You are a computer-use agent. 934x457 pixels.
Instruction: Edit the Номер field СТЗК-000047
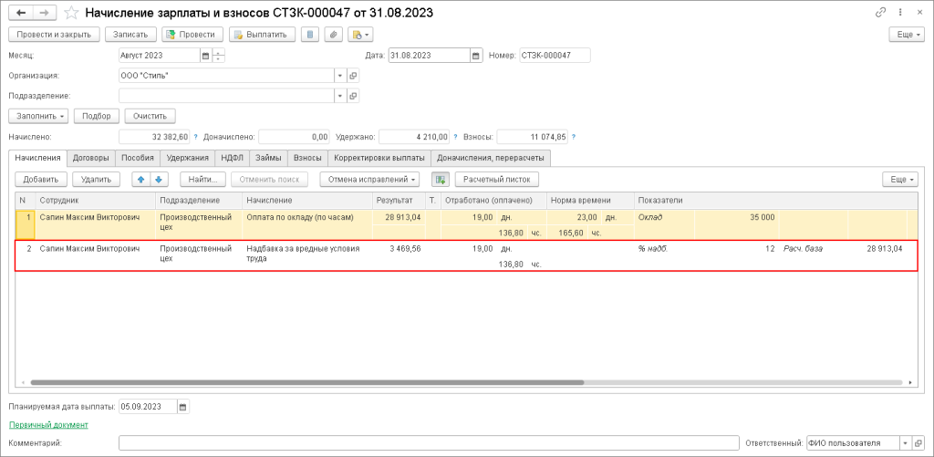click(x=555, y=56)
